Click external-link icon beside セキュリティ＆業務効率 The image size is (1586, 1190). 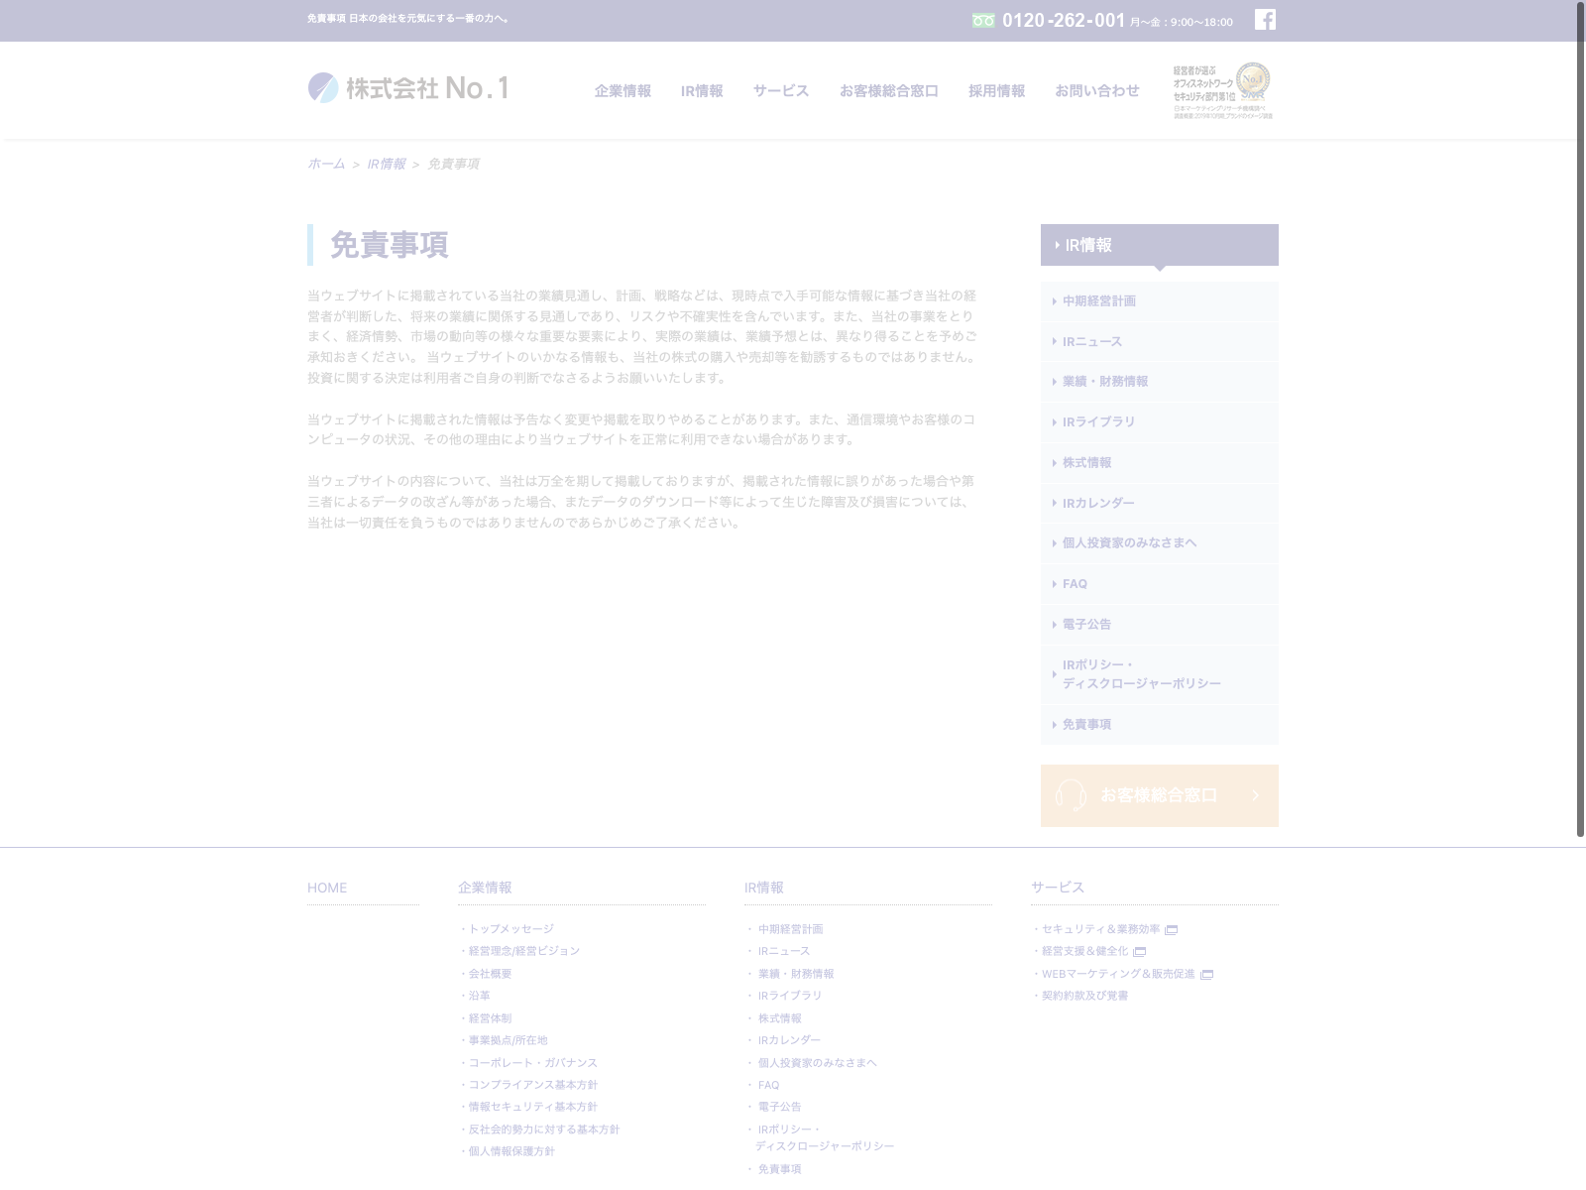[x=1172, y=930]
